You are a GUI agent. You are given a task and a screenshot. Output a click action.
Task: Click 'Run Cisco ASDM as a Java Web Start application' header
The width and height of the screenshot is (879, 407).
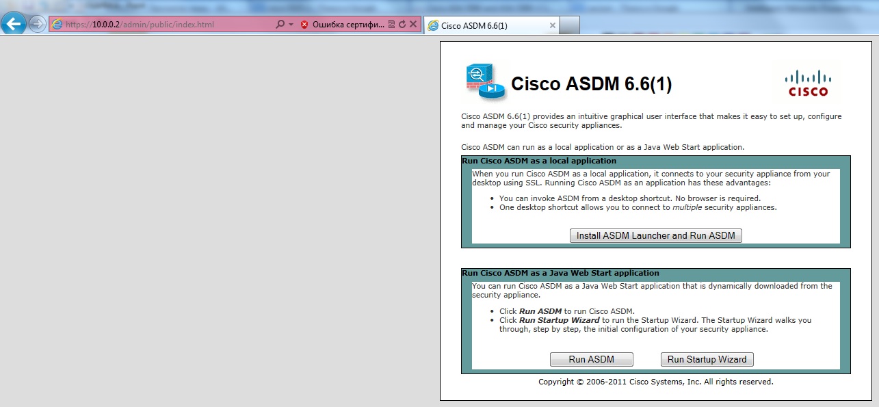click(x=560, y=272)
